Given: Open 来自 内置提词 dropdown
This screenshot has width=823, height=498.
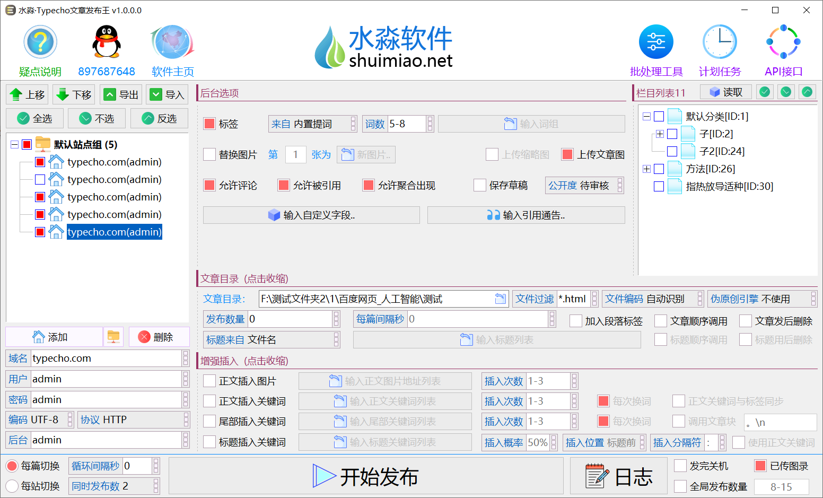Looking at the screenshot, I should 313,124.
